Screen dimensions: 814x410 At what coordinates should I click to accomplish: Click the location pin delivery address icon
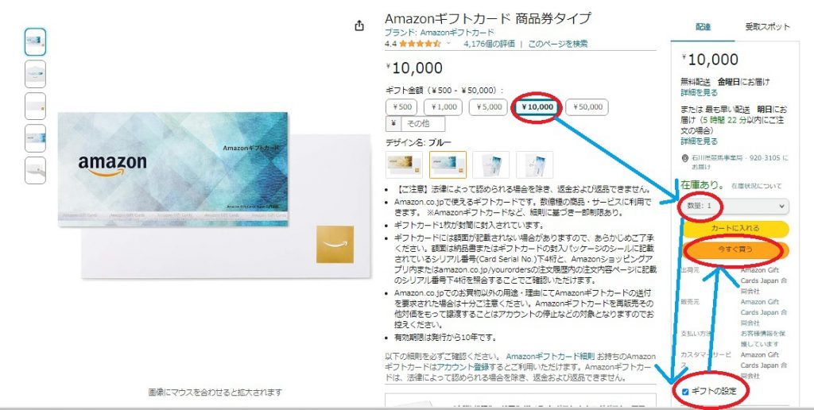(x=685, y=158)
